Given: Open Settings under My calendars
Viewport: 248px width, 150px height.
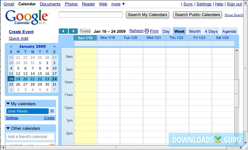Looking at the screenshot, I should [12, 118].
